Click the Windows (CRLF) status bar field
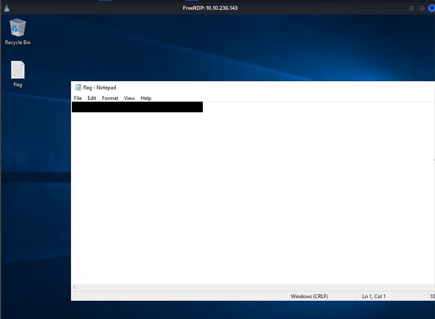 (x=309, y=296)
